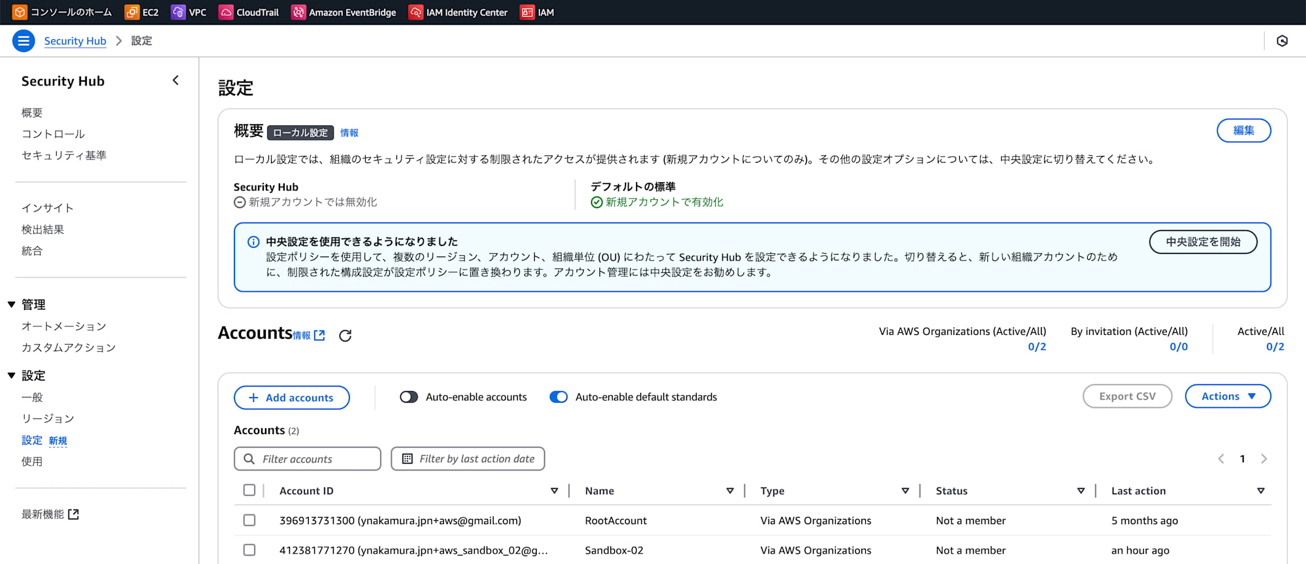Click the ローカル設定 badge
The height and width of the screenshot is (564, 1306).
pyautogui.click(x=300, y=133)
